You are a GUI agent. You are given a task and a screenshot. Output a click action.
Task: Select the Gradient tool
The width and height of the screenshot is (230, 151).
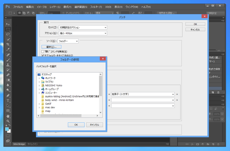[x=8, y=80]
